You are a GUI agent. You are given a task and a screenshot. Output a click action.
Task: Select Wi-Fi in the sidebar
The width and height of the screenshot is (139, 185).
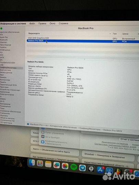click(2, 101)
